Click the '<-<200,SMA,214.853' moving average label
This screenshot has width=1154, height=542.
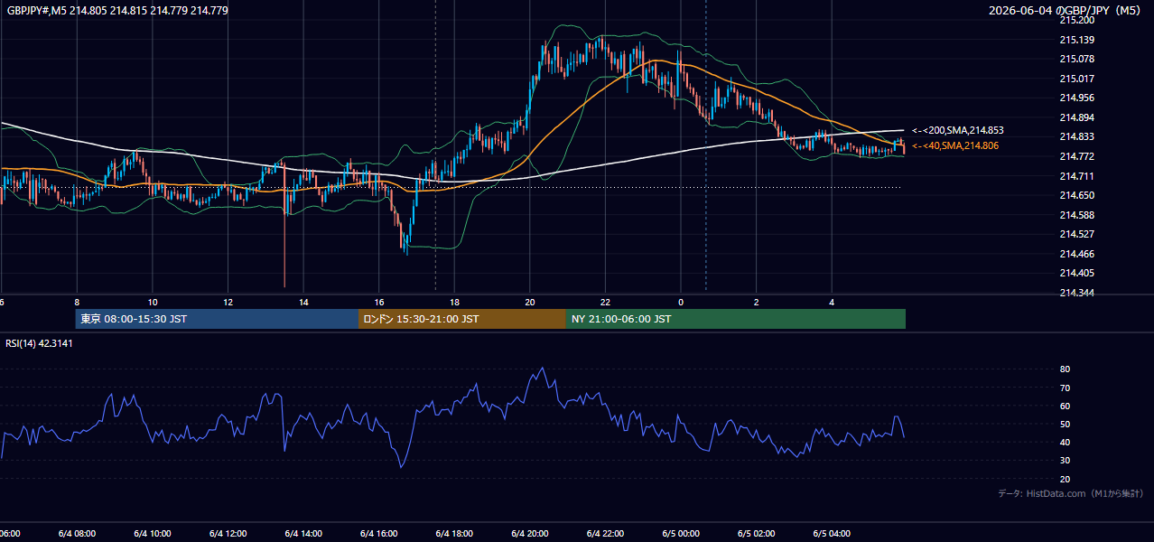[x=957, y=130]
